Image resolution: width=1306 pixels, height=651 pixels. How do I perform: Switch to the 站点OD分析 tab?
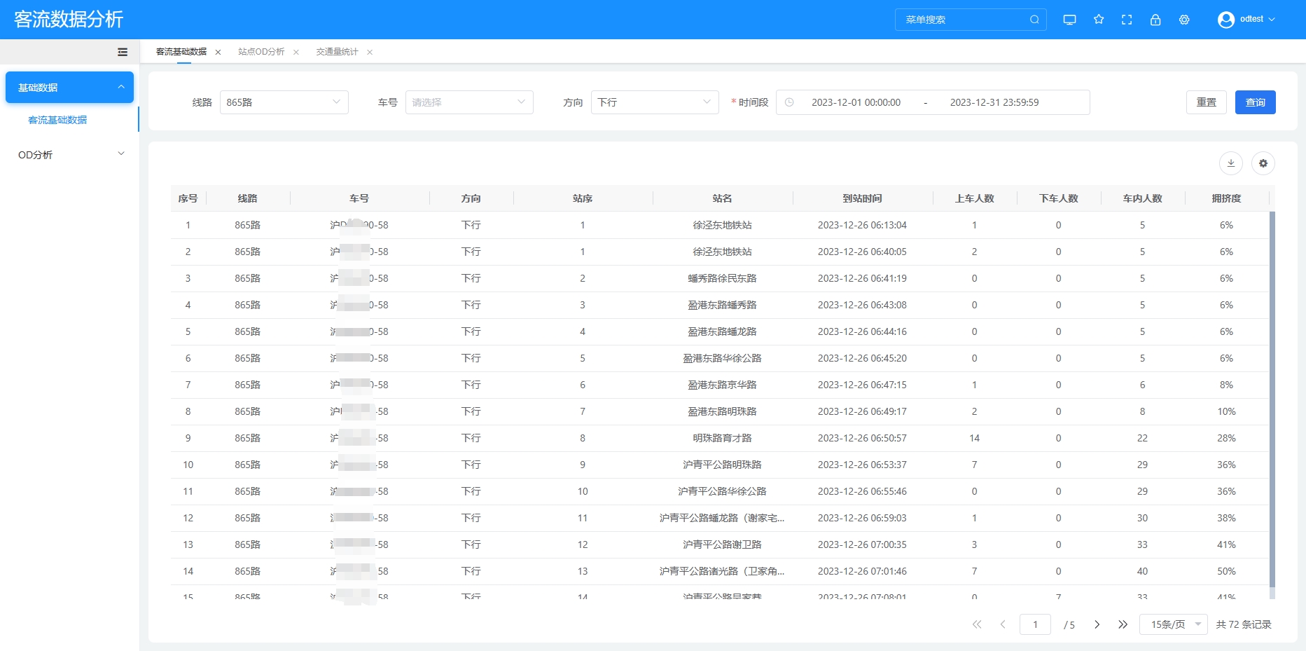point(261,52)
